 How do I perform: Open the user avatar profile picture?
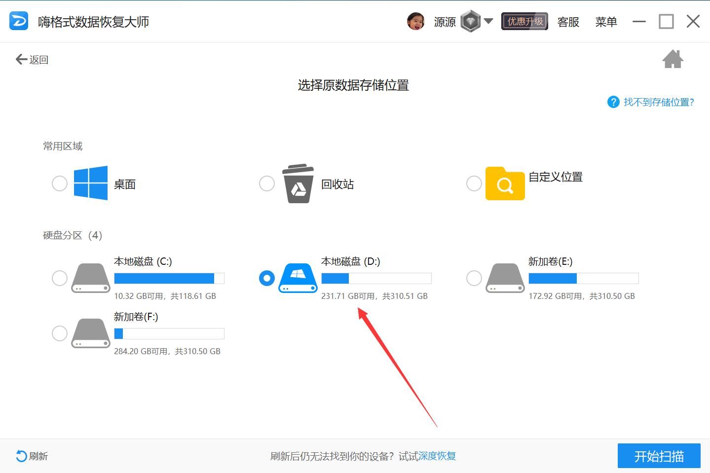click(x=416, y=21)
